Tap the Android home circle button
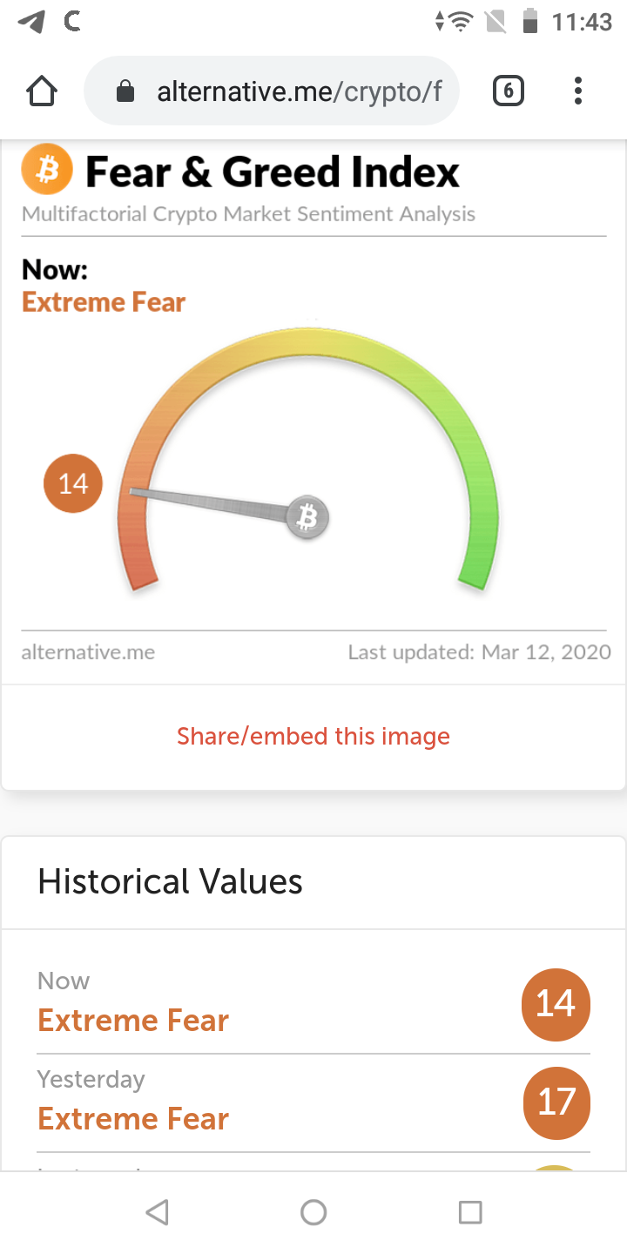627x1254 pixels. tap(313, 1211)
